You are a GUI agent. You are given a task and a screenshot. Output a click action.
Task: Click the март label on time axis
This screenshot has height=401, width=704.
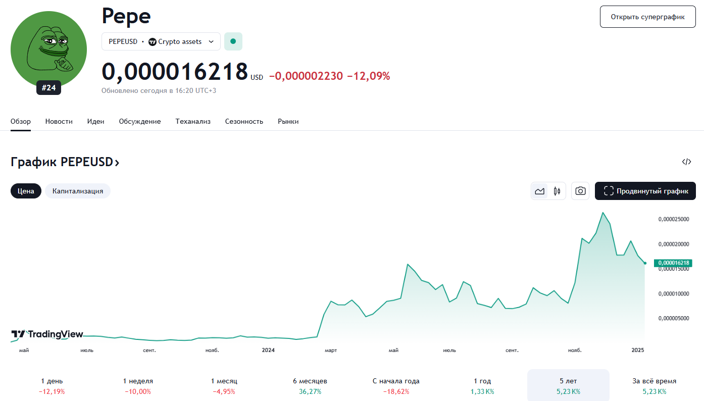(331, 350)
